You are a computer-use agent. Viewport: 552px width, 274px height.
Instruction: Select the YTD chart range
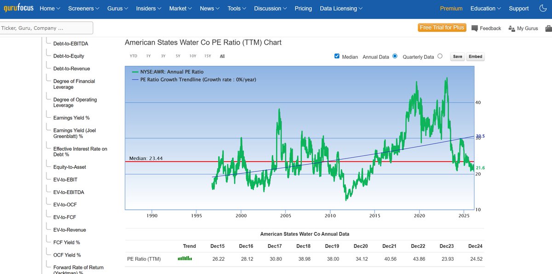133,56
